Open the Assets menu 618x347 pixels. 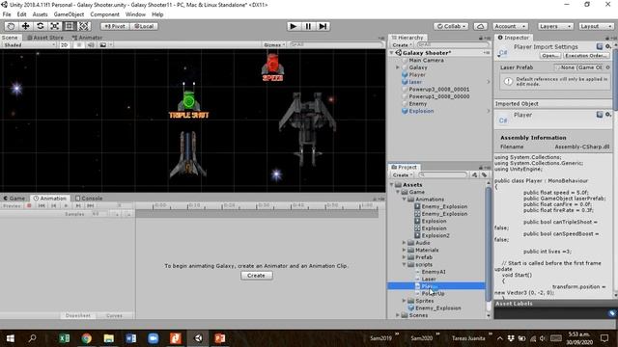[x=40, y=14]
